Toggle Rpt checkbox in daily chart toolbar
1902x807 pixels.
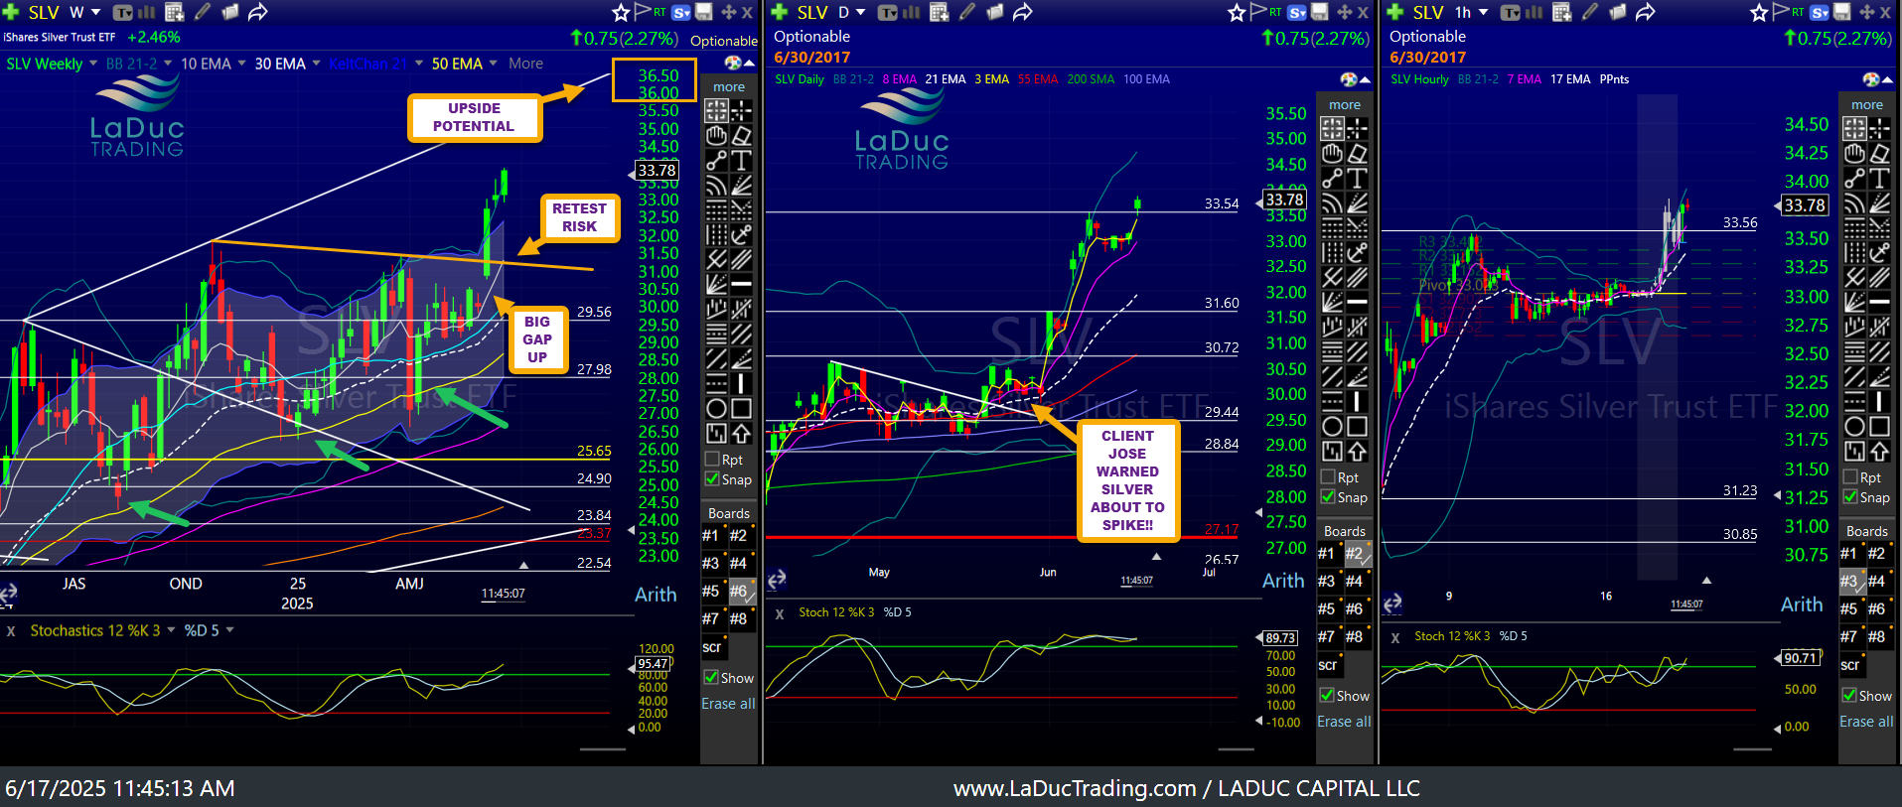click(x=1328, y=477)
